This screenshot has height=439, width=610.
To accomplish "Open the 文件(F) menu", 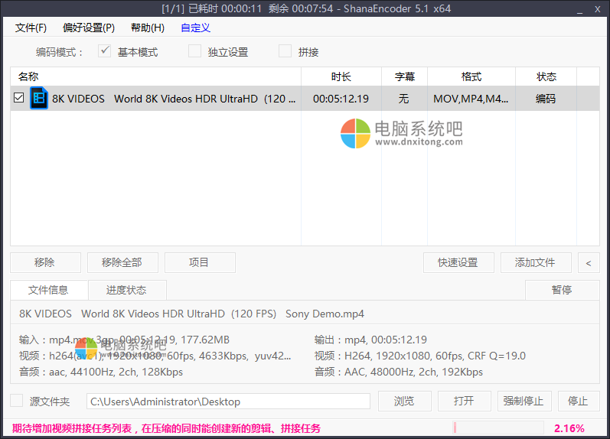I will 31,28.
